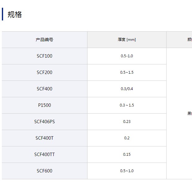This screenshot has height=183, width=192.
Task: Select the SCF400 product cell
Action: click(44, 89)
